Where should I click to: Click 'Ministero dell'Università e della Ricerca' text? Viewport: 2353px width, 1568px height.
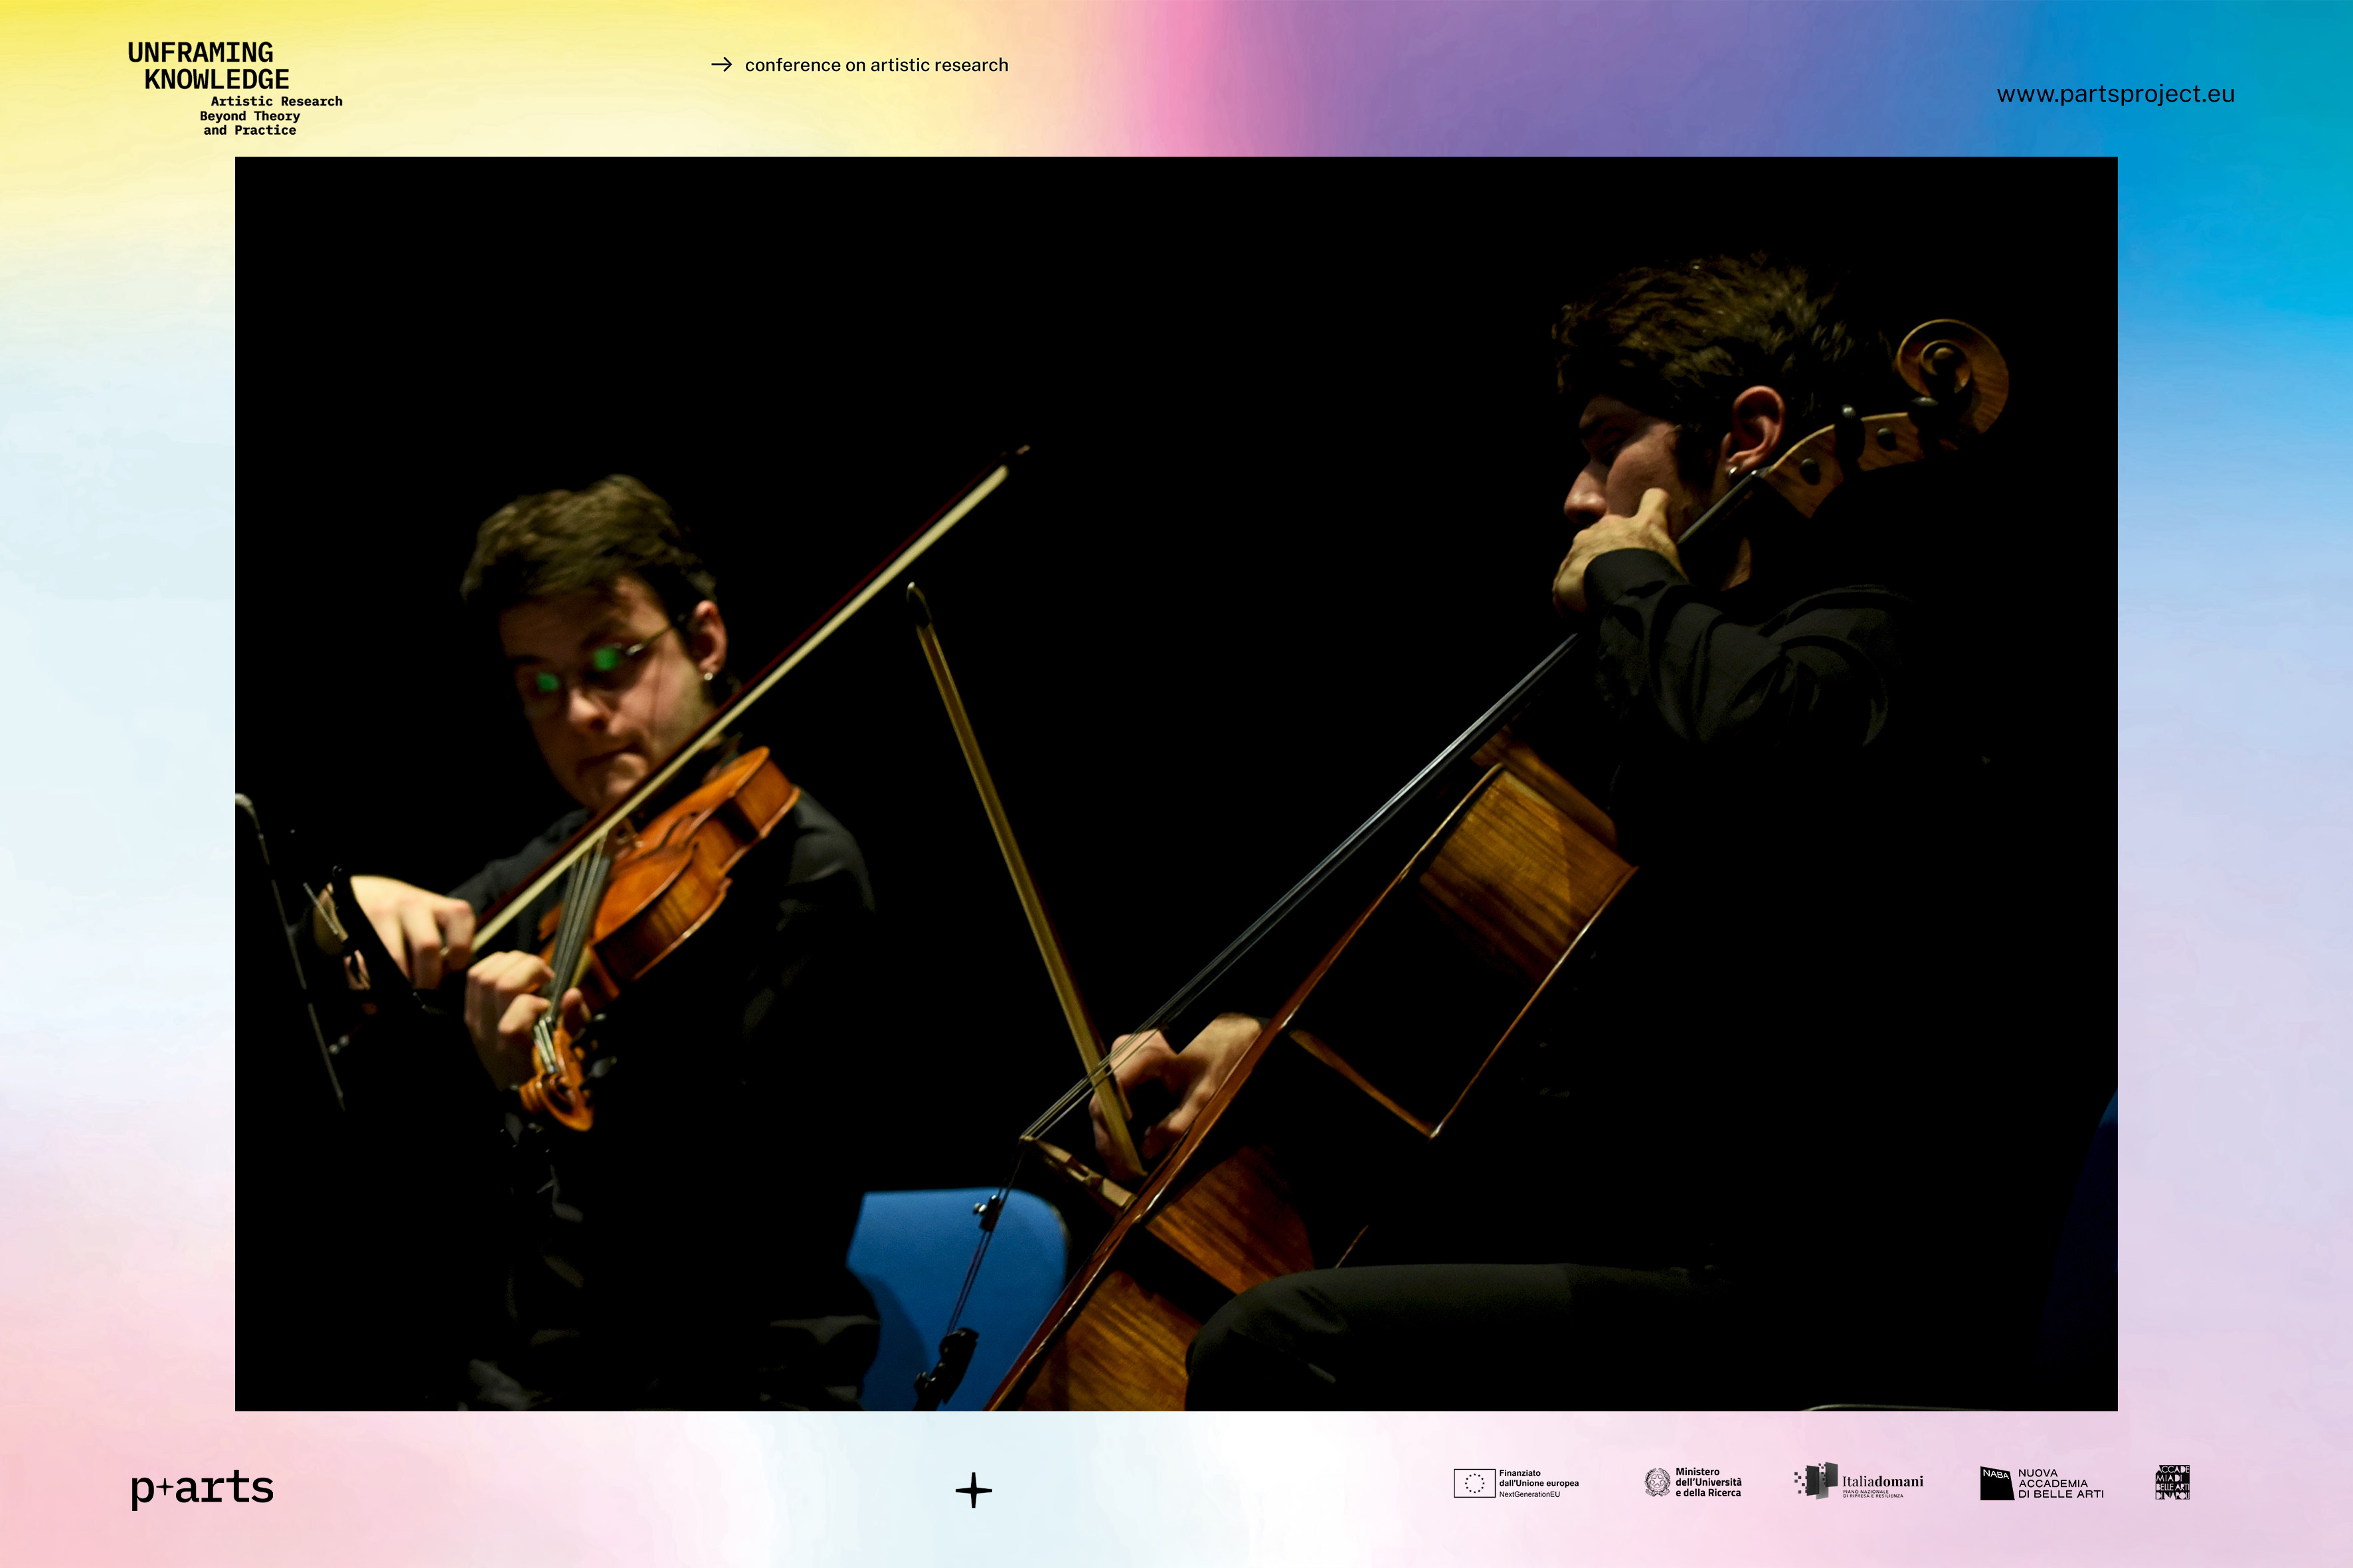(1709, 1482)
